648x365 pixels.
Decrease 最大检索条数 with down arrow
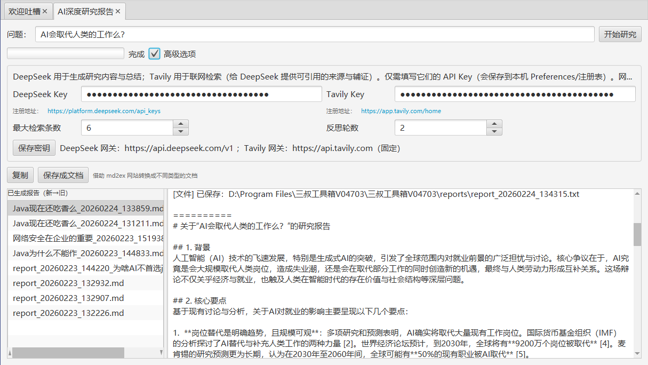181,131
